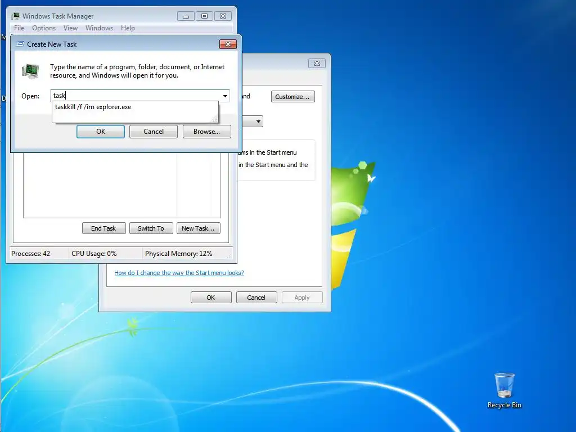Minimize the Windows Task Manager window
Screen dimensions: 576x432
[186, 16]
